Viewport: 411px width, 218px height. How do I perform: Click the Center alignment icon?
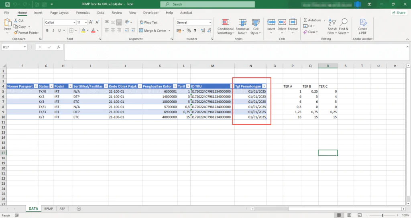[113, 30]
